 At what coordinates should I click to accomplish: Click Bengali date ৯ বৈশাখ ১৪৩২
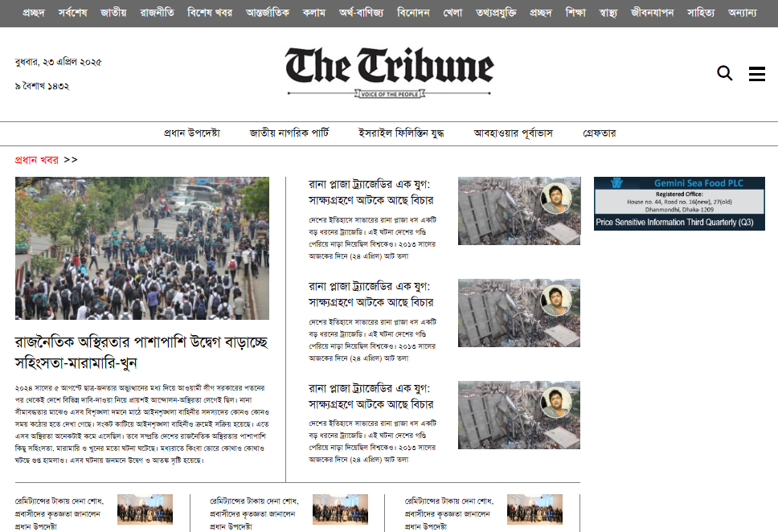[42, 86]
